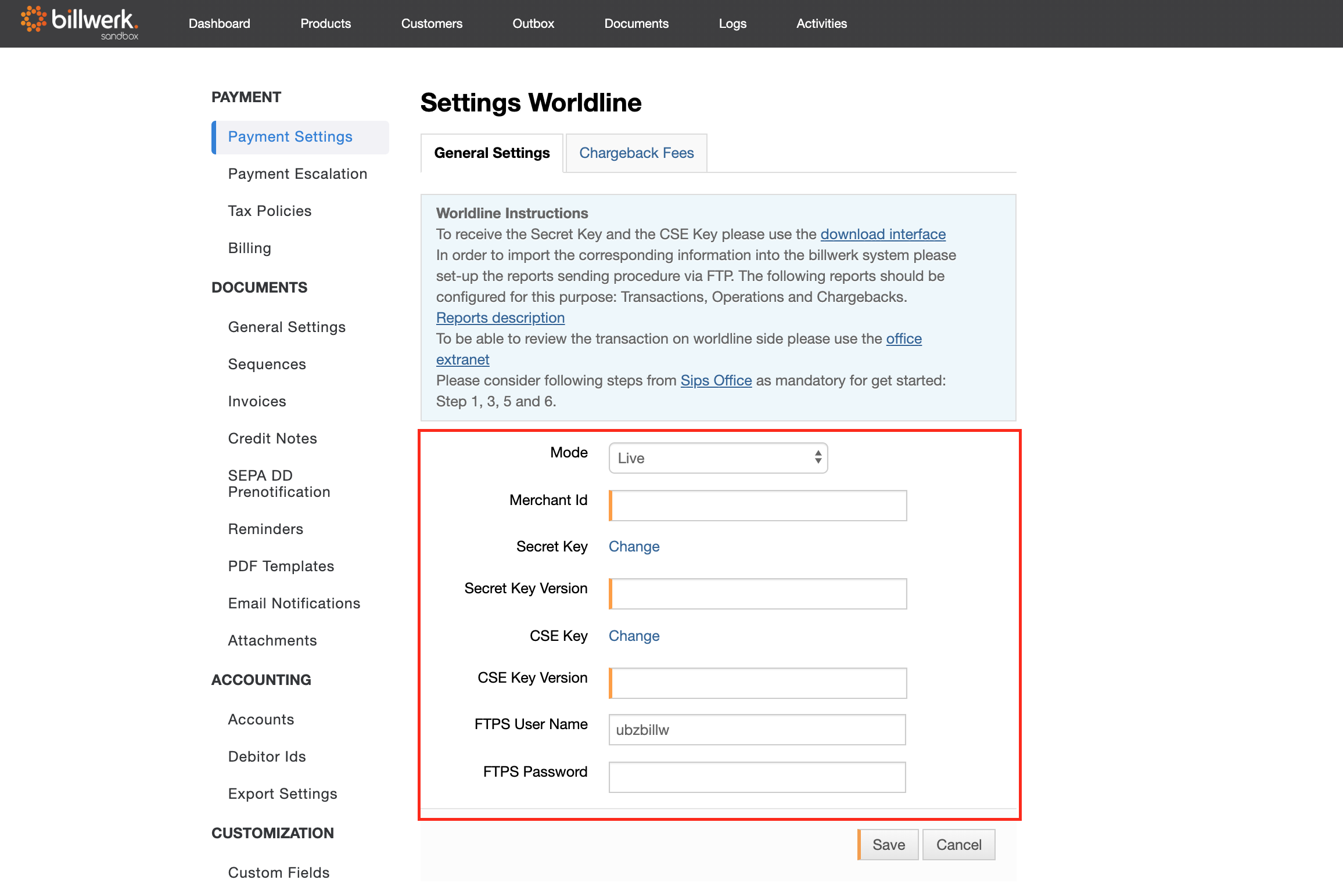Open the Products menu
Image resolution: width=1343 pixels, height=887 pixels.
point(325,24)
